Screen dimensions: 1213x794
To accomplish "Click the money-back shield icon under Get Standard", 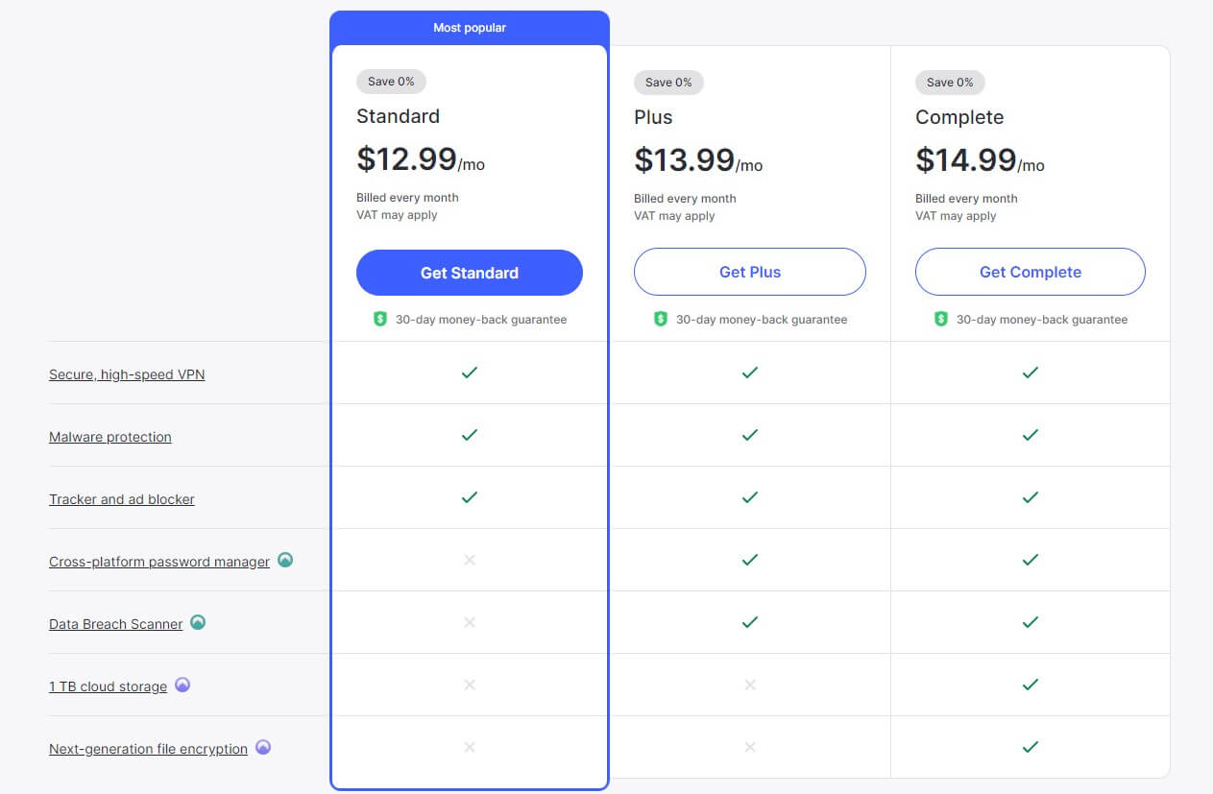I will coord(380,319).
